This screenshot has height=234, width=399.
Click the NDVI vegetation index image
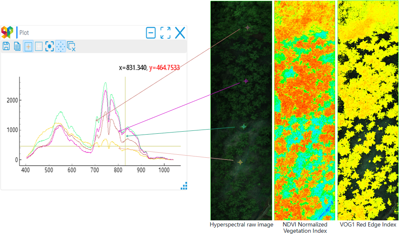click(x=305, y=111)
